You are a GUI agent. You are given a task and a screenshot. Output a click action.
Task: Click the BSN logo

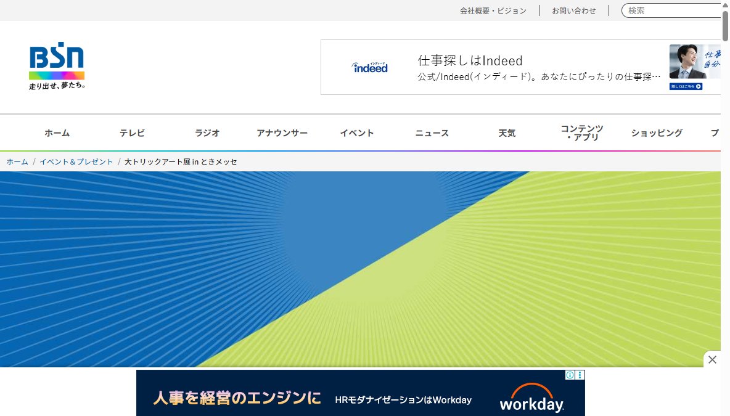click(x=57, y=65)
